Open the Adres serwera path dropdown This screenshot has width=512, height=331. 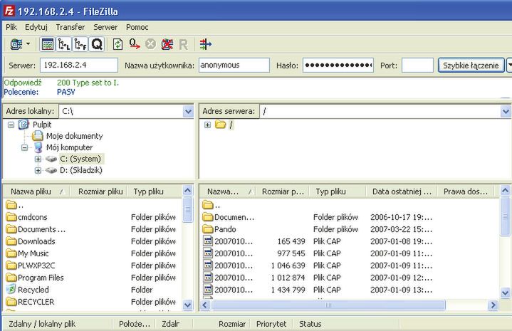[x=506, y=112]
